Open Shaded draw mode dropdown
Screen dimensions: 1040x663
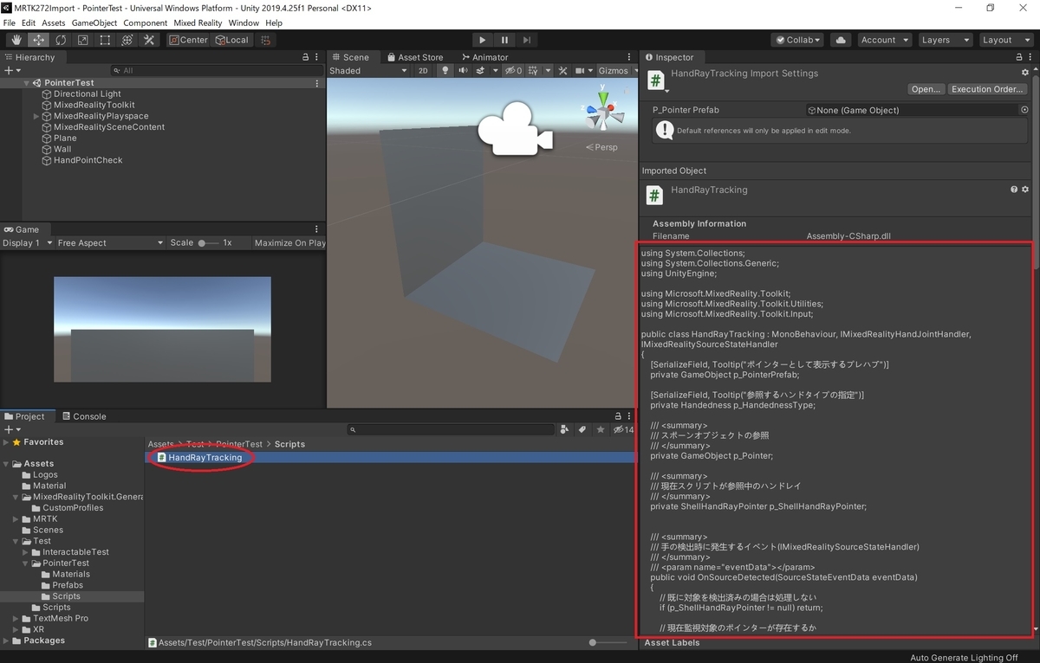click(x=367, y=71)
